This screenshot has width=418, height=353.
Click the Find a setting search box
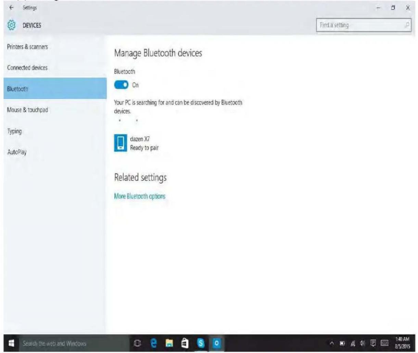(361, 25)
